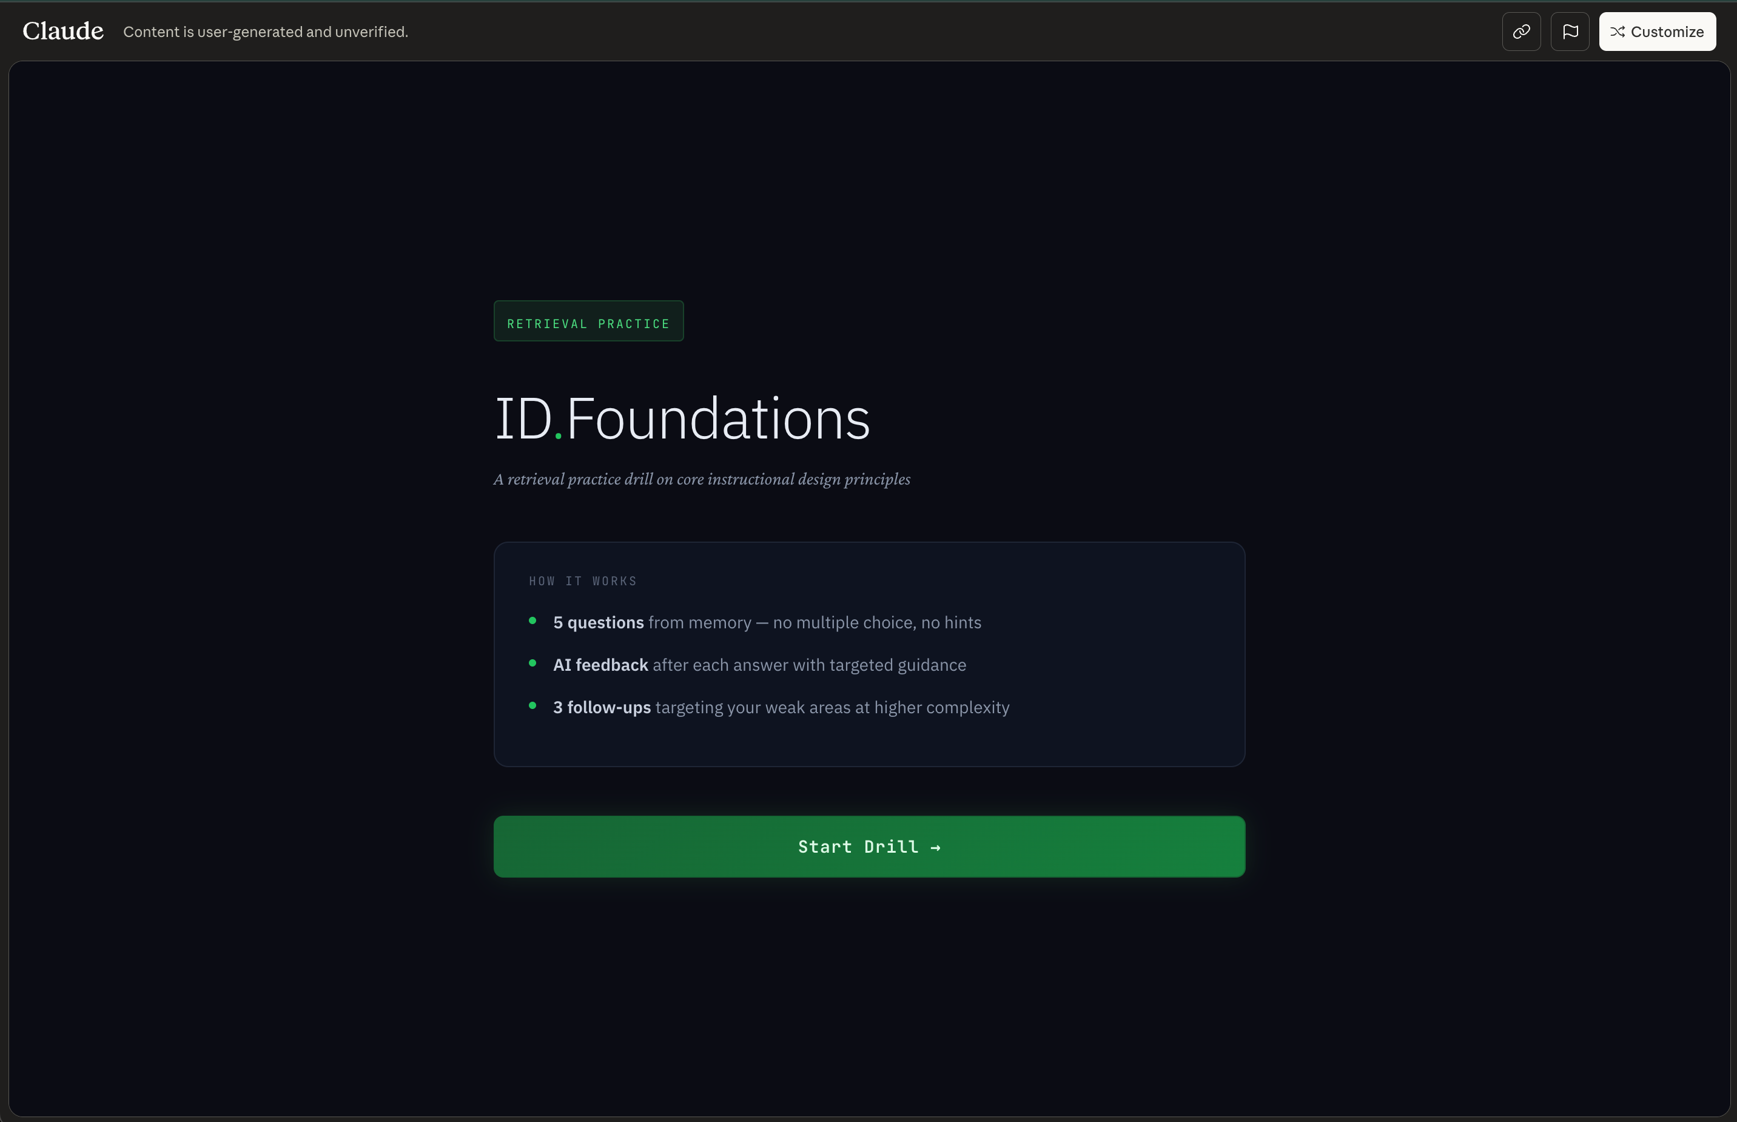This screenshot has width=1737, height=1122.
Task: Click 'targeting your weak areas' text
Action: click(753, 707)
